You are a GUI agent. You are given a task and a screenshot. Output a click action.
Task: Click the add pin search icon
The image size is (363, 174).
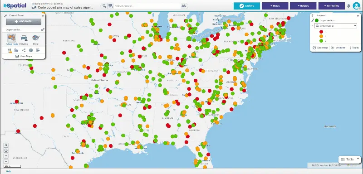[105, 6]
